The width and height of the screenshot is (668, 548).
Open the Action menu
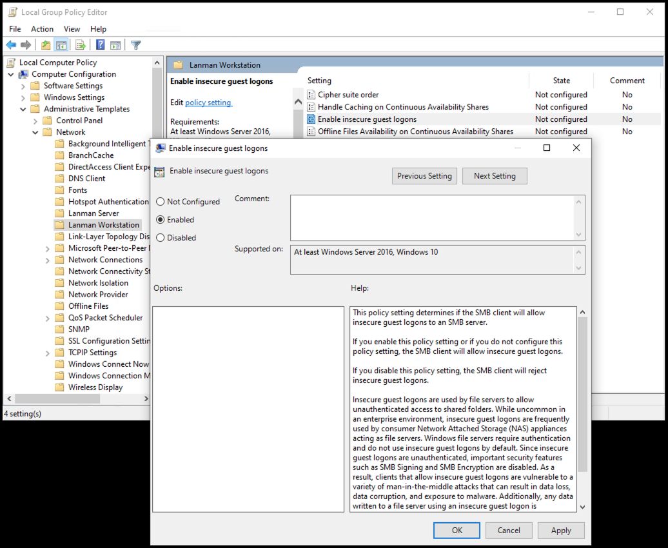pos(42,28)
